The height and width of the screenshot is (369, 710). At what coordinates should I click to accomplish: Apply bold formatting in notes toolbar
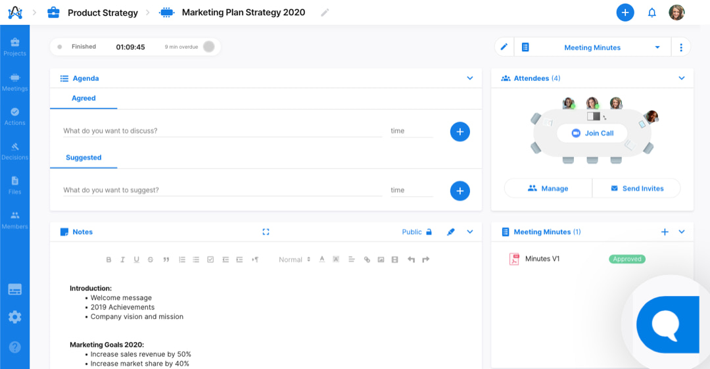tap(108, 259)
